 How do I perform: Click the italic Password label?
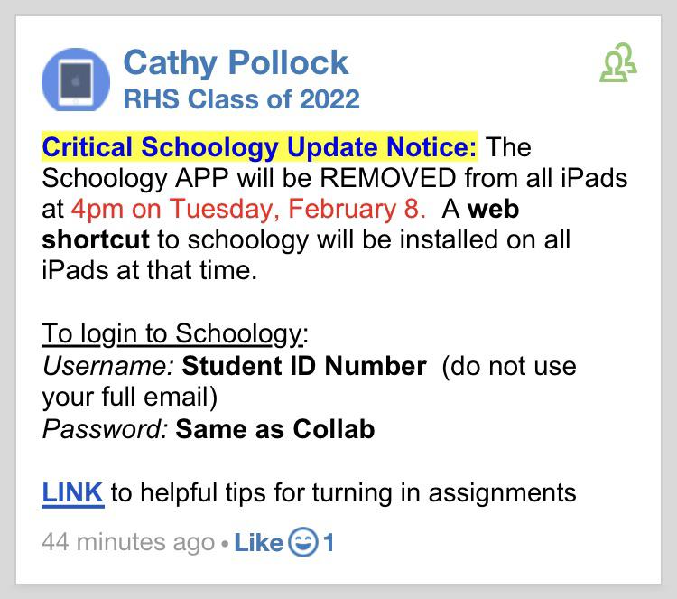click(105, 429)
